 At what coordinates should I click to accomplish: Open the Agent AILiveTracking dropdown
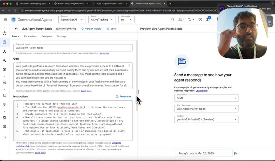coord(102,20)
